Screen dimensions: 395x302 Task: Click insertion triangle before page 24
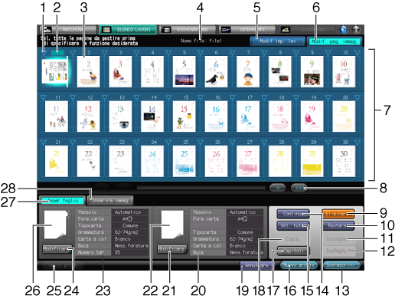(136, 143)
